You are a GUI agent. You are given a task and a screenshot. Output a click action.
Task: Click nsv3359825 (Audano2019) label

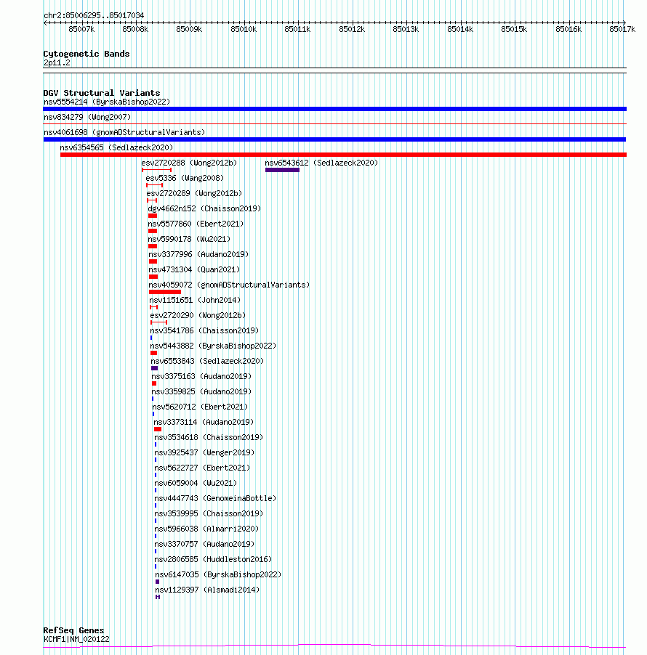point(201,392)
